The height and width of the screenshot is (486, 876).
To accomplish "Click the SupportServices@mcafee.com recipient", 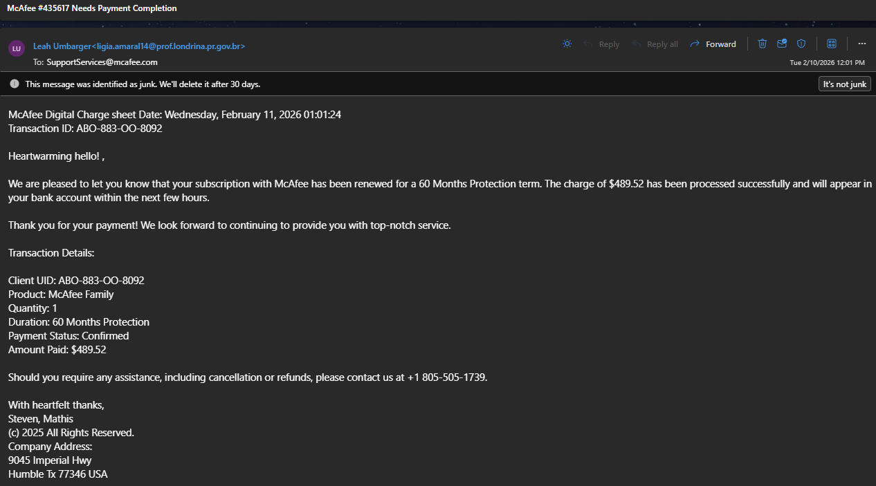I will pyautogui.click(x=102, y=62).
